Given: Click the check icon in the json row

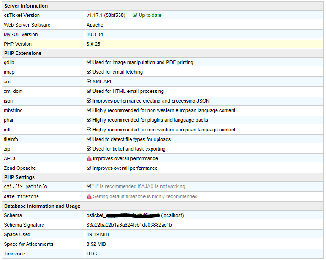Looking at the screenshot, I should [89, 101].
